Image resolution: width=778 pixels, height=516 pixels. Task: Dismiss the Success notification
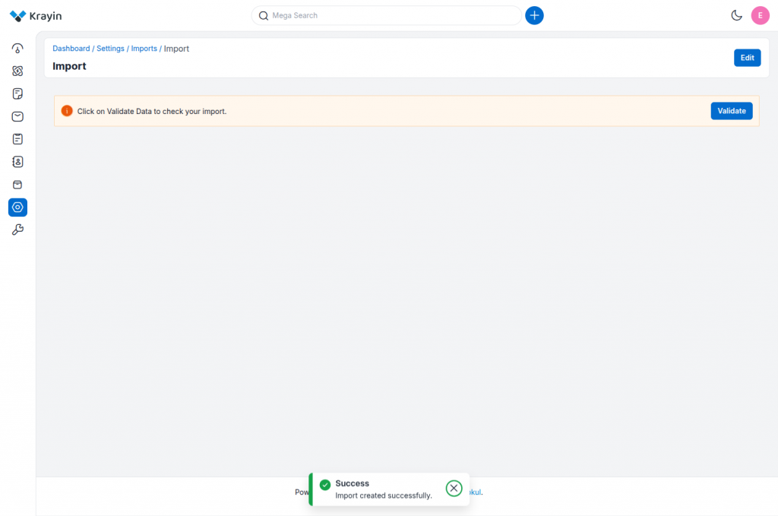(x=454, y=488)
